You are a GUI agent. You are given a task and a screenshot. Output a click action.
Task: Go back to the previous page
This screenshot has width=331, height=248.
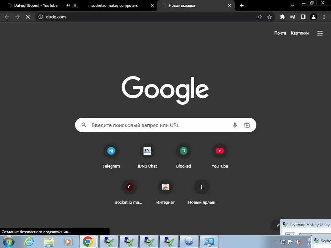tap(7, 17)
